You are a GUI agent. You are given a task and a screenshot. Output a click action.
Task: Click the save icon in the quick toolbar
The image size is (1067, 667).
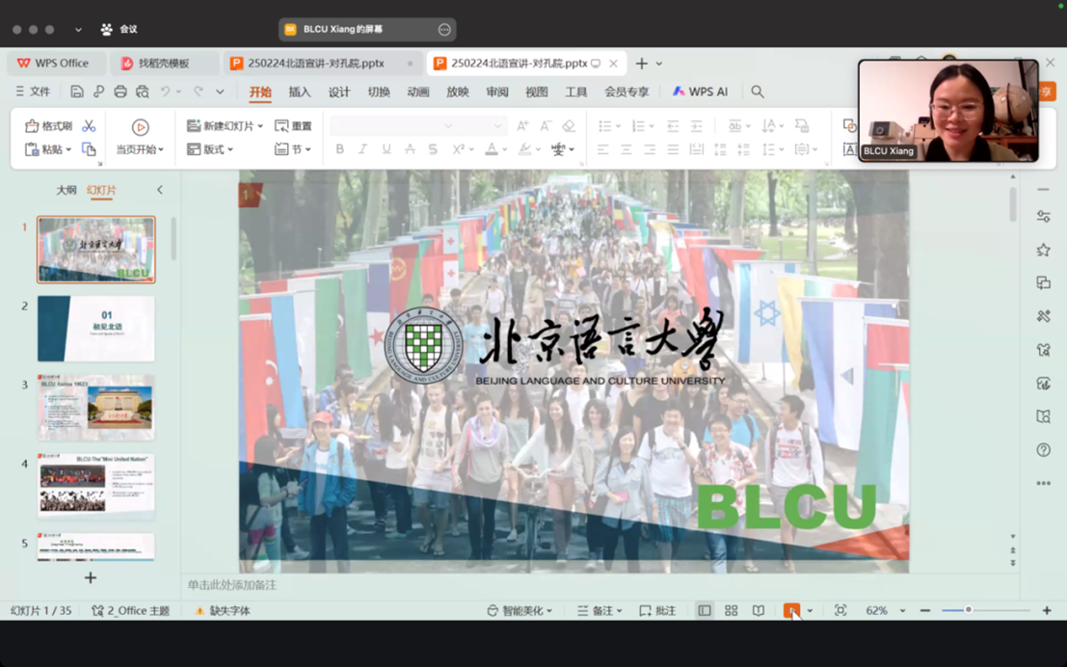point(77,92)
